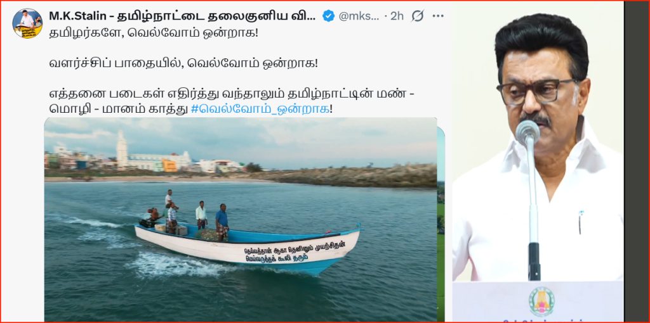This screenshot has width=650, height=323.
Task: Open M.K.Stalin's profile avatar picture
Action: click(x=27, y=23)
